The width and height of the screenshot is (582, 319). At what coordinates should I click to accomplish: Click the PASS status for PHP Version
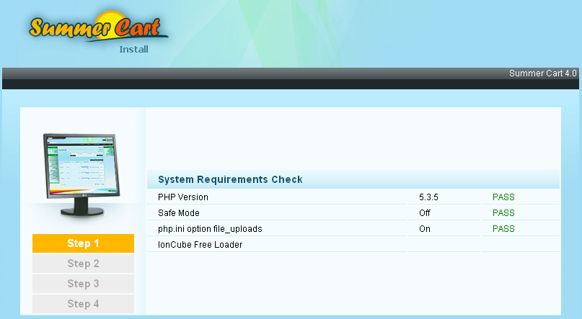[503, 197]
